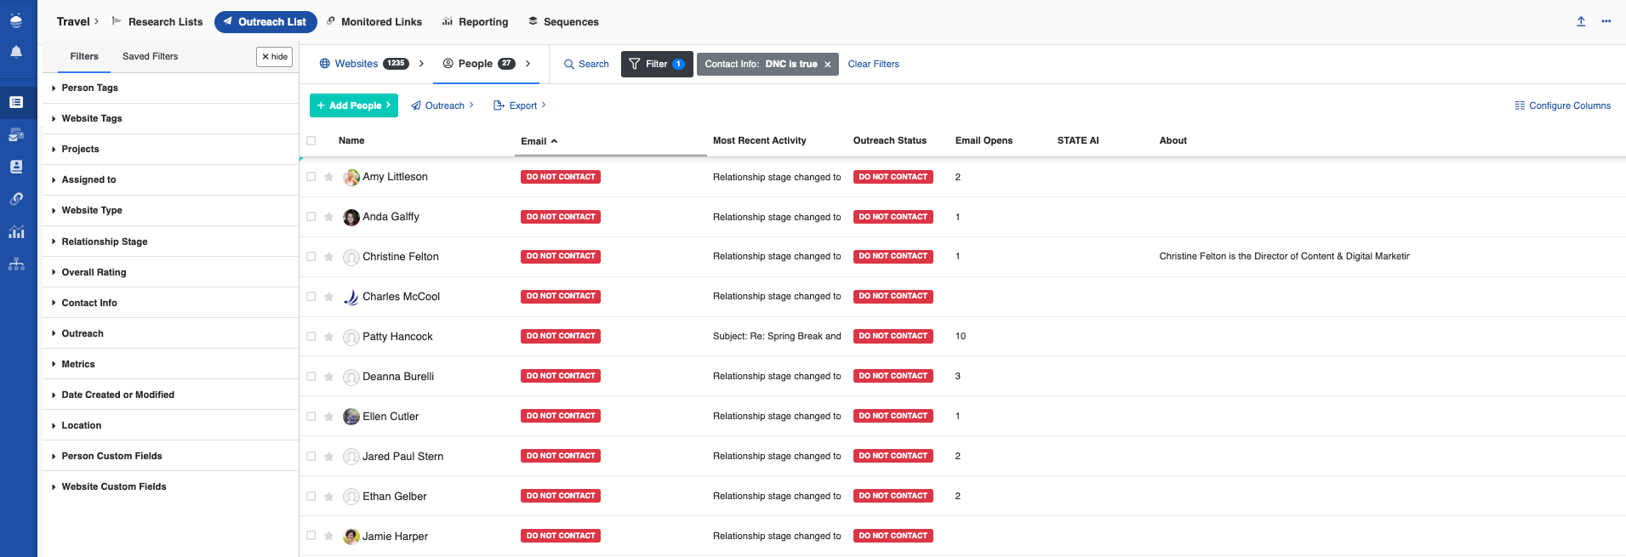Click the org hierarchy icon in sidebar
This screenshot has height=557, width=1626.
point(16,264)
